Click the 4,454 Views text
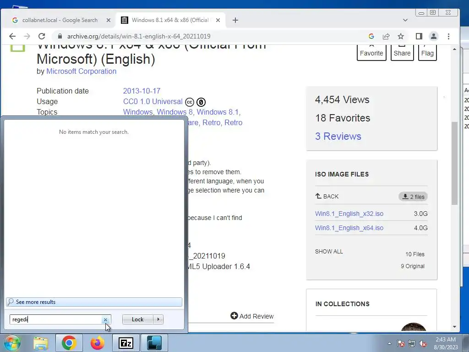The image size is (469, 352). click(x=342, y=99)
